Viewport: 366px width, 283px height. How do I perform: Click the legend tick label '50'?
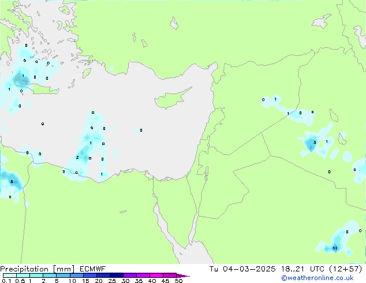coord(178,281)
